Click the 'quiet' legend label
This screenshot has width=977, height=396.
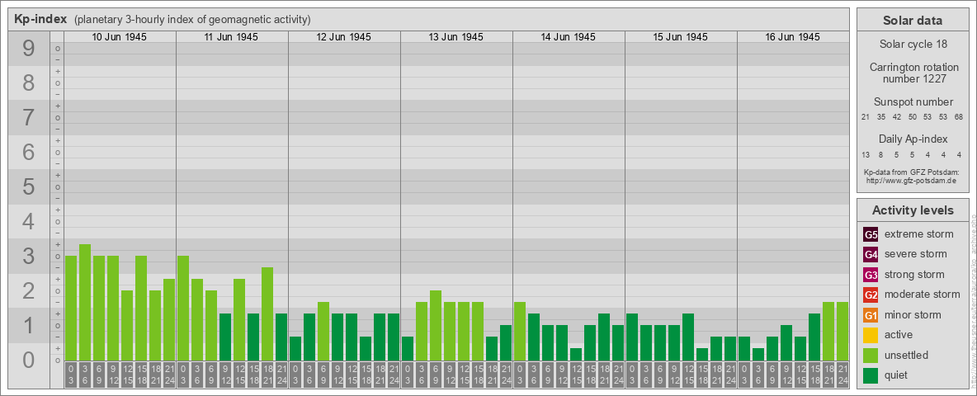point(898,375)
